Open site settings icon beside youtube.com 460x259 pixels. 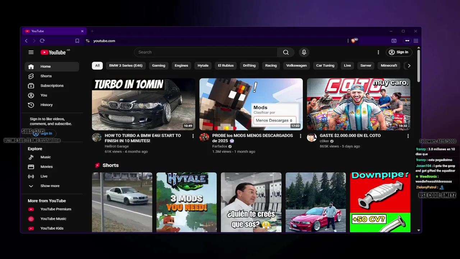pyautogui.click(x=88, y=41)
